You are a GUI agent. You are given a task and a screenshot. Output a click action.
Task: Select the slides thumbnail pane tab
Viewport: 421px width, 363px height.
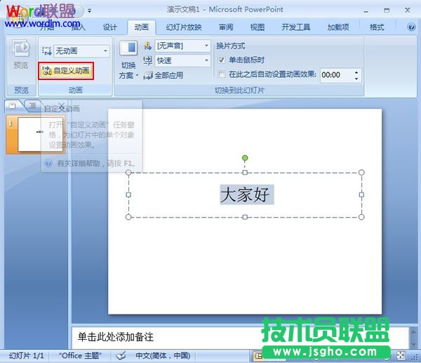[13, 105]
